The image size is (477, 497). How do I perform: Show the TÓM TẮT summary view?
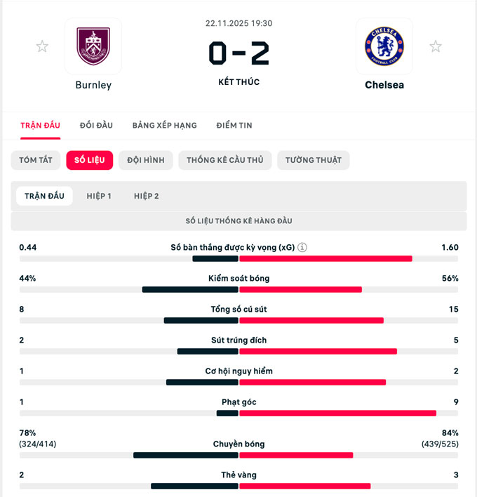click(36, 160)
